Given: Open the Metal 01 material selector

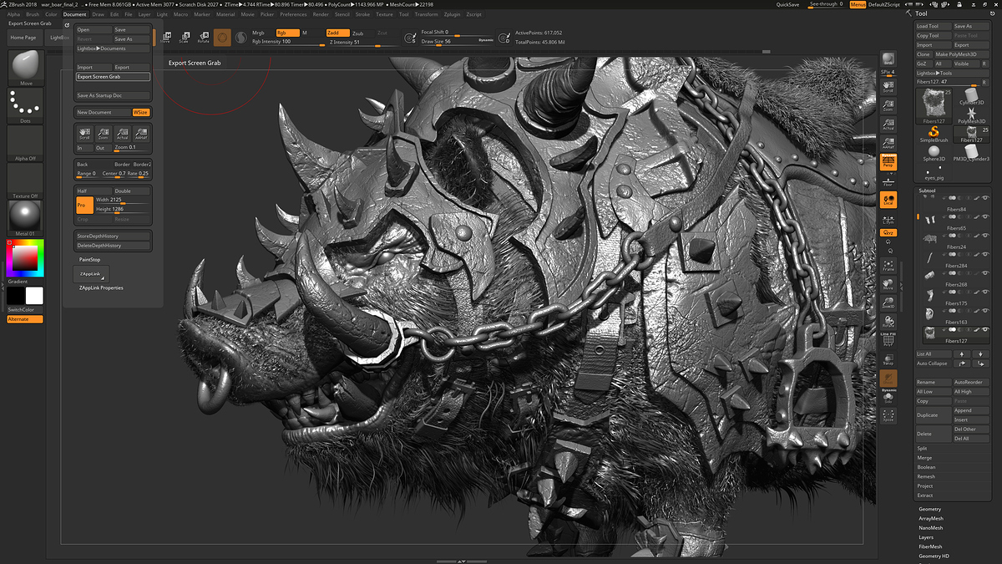Looking at the screenshot, I should [25, 218].
